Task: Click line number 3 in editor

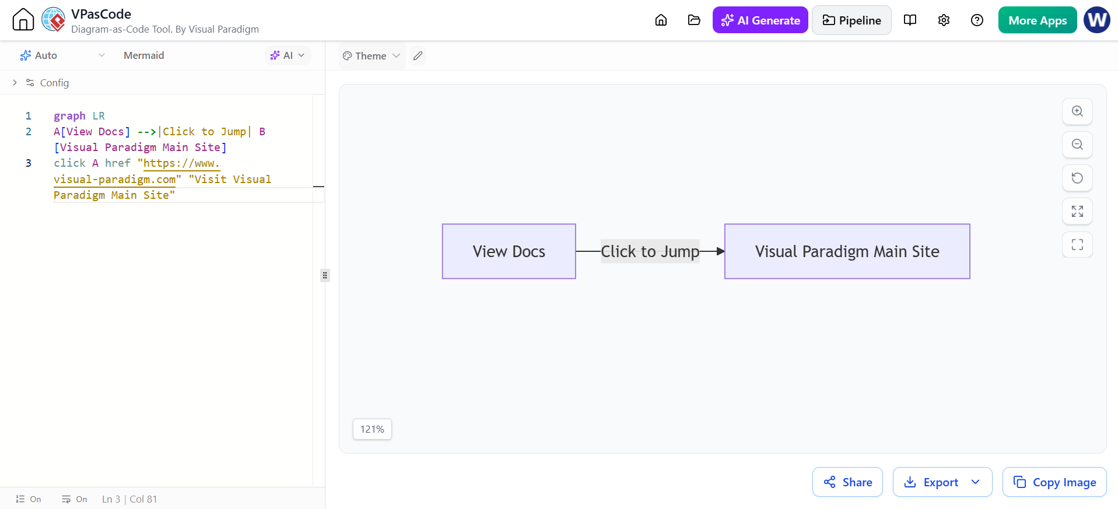Action: click(29, 163)
